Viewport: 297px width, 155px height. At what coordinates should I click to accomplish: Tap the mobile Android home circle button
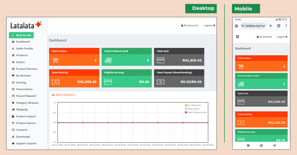coord(262,146)
